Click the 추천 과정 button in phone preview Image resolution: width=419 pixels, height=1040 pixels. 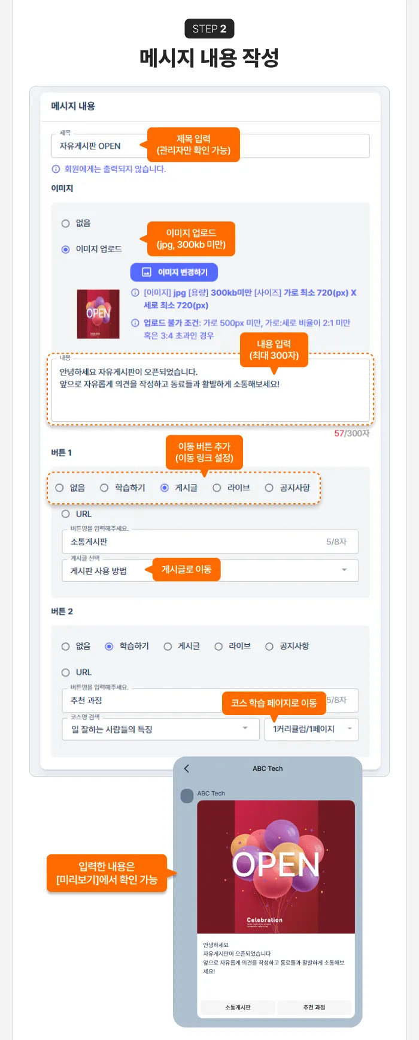pyautogui.click(x=314, y=1008)
